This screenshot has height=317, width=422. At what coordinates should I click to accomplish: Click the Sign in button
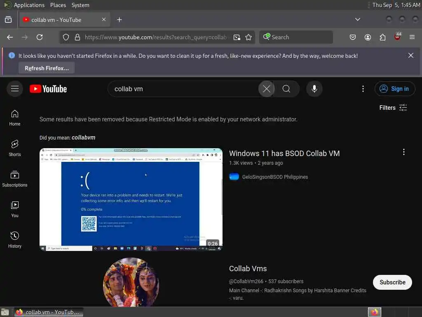pyautogui.click(x=394, y=89)
